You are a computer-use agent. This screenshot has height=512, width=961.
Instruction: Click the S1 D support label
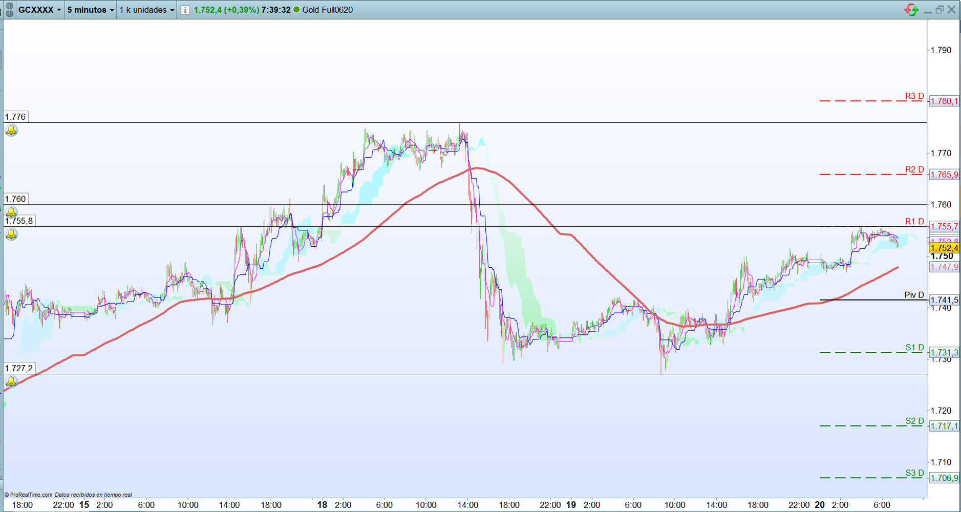click(914, 348)
